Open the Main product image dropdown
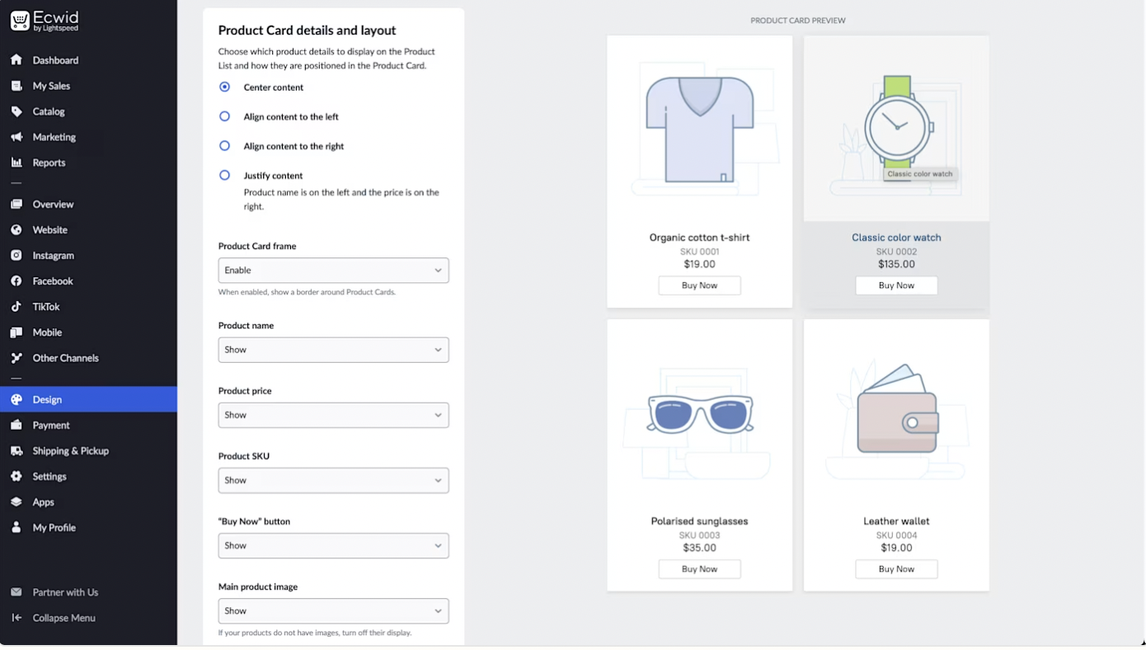The width and height of the screenshot is (1146, 650). pyautogui.click(x=333, y=611)
